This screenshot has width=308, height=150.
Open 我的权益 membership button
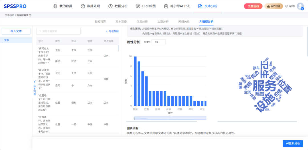[273, 6]
